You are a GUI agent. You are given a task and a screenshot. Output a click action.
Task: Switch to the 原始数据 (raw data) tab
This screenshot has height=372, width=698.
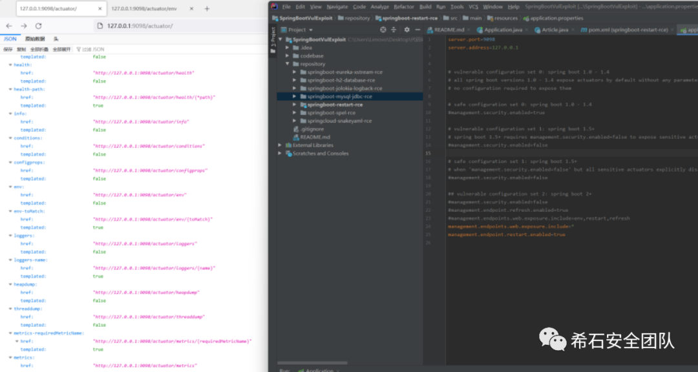(35, 39)
